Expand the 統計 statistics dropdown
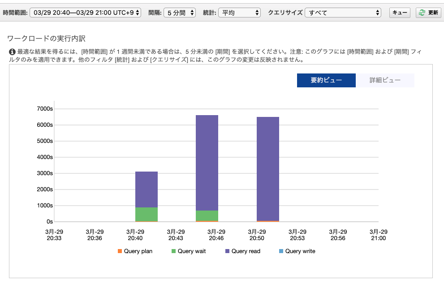The width and height of the screenshot is (444, 284). (x=239, y=13)
